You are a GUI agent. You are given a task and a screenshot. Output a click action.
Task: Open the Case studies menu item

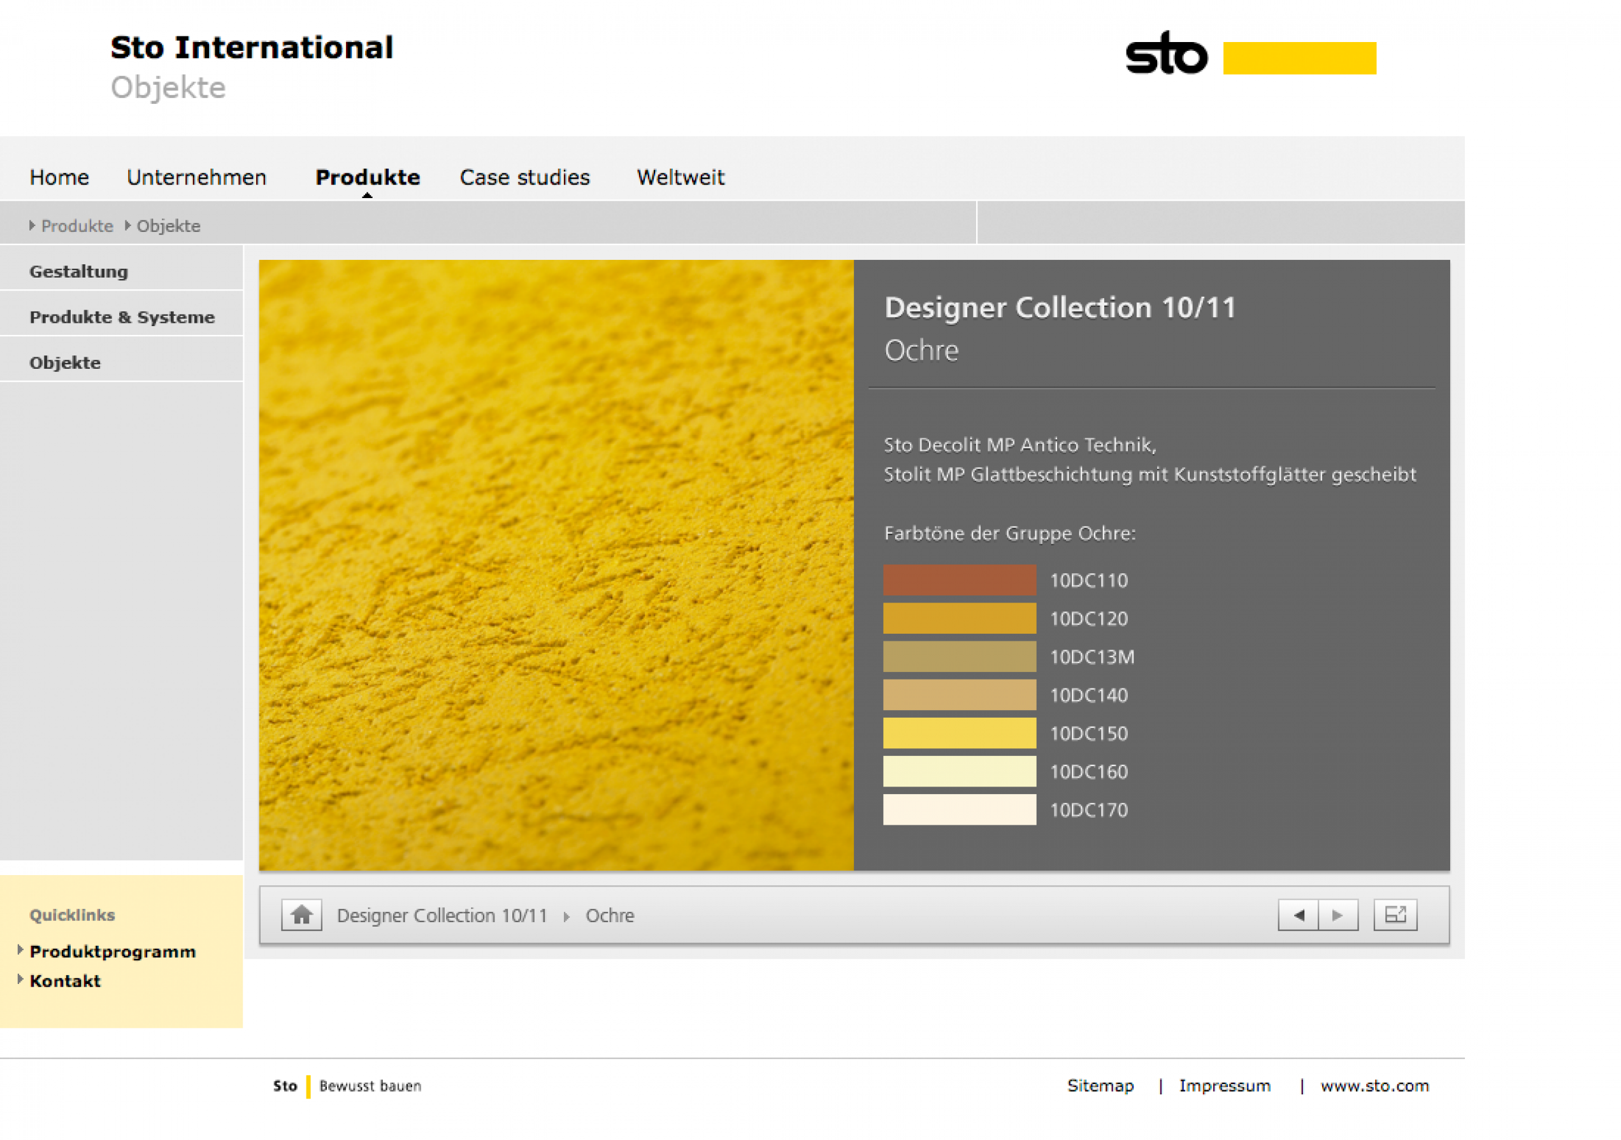coord(524,177)
